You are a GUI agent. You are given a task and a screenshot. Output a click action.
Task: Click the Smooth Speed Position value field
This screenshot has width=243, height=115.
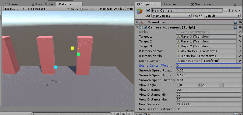click(x=209, y=70)
